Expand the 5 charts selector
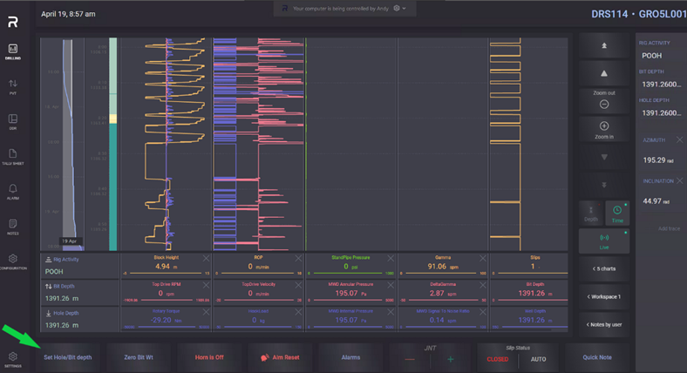 point(603,268)
